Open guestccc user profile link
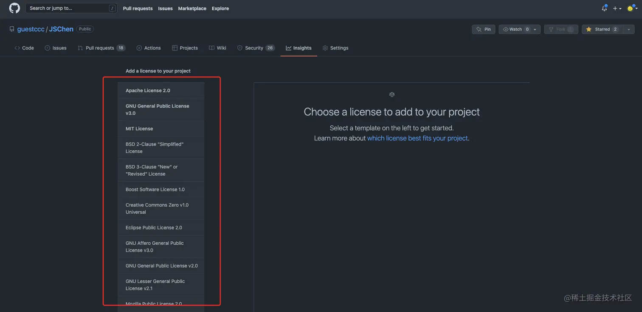This screenshot has height=312, width=642. click(31, 29)
